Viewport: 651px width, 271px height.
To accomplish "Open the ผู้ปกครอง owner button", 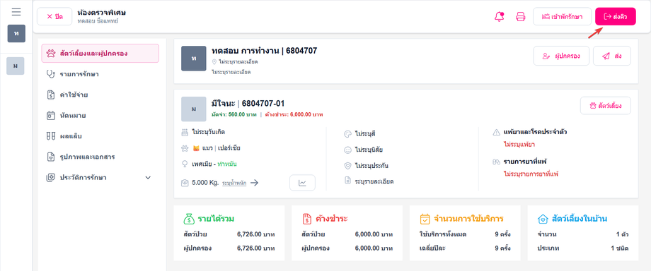I will (x=561, y=56).
